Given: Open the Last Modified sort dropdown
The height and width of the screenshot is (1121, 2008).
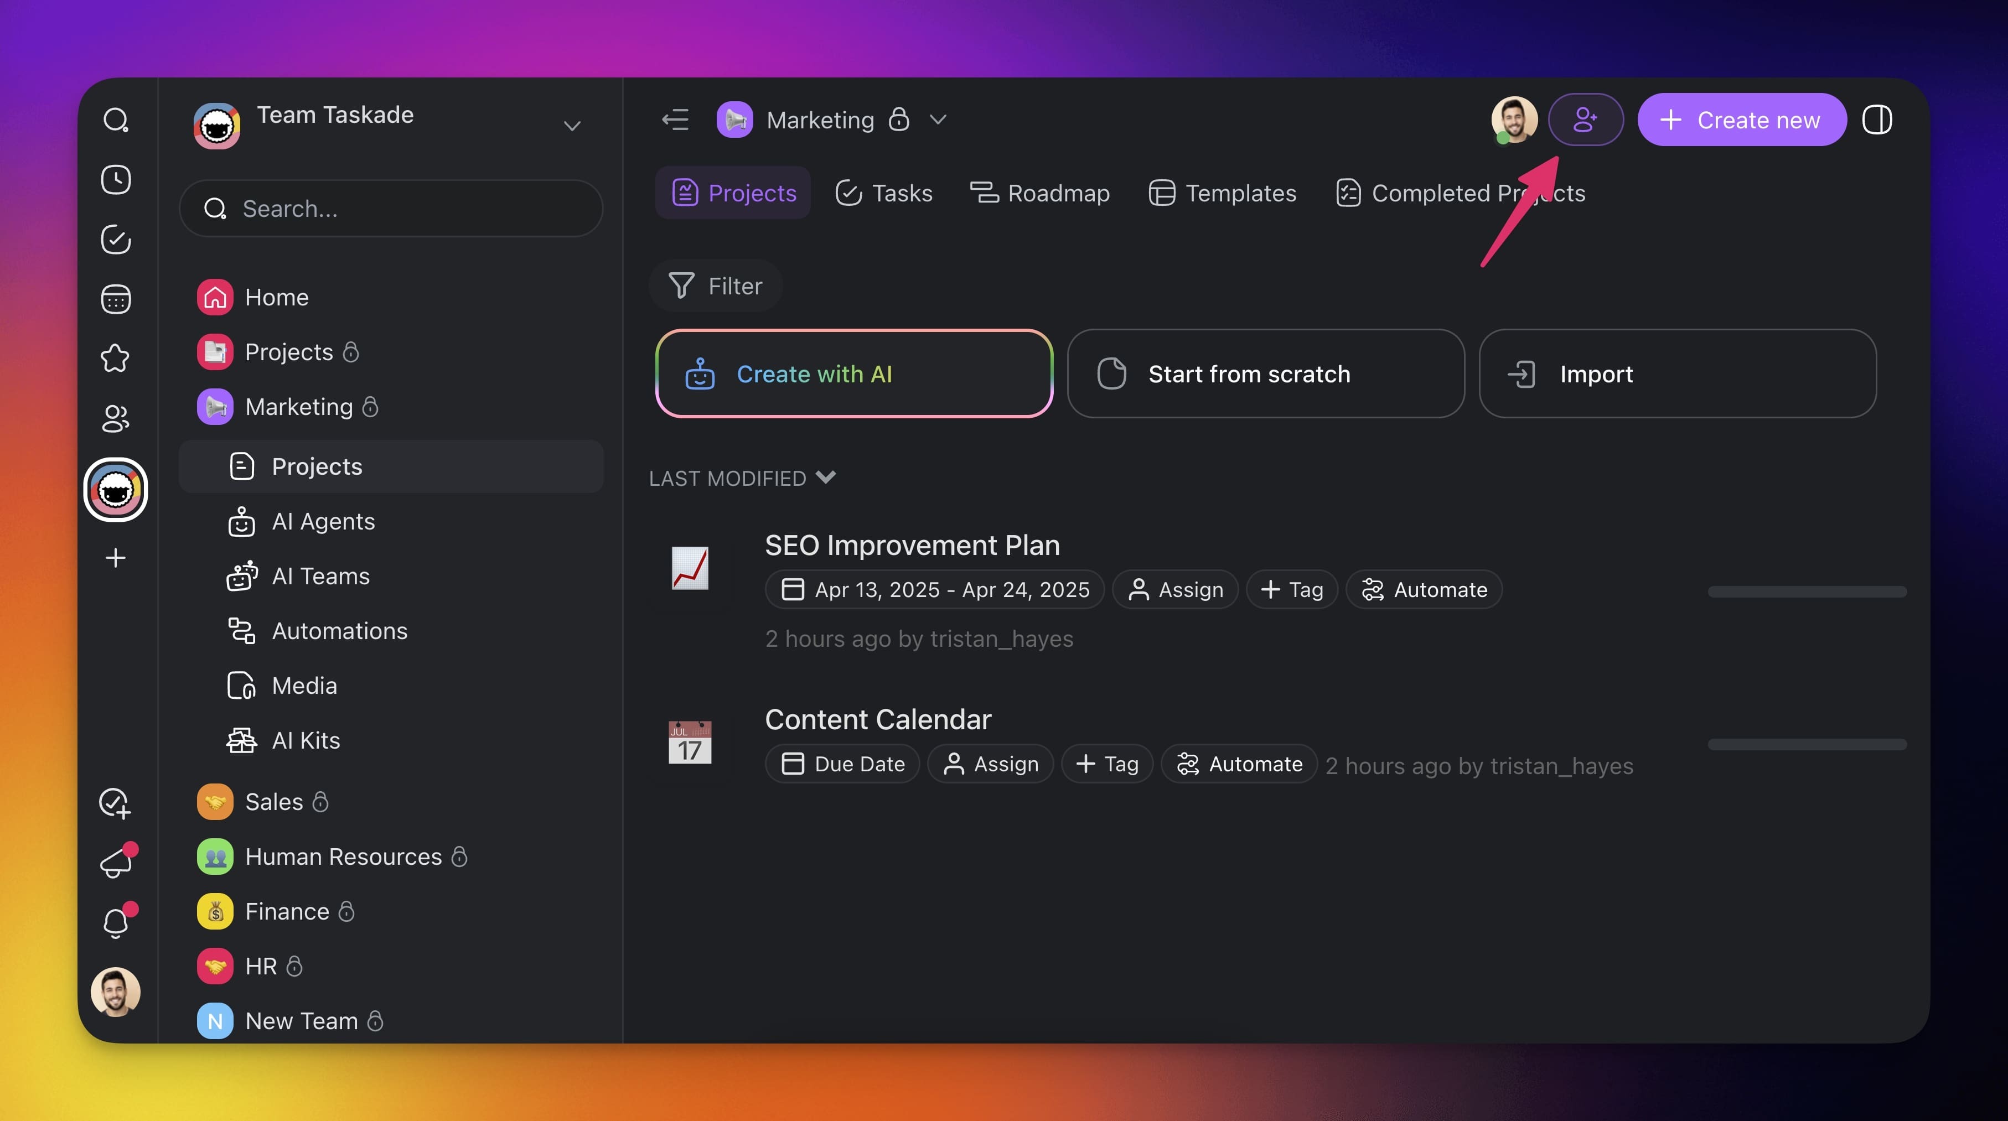Looking at the screenshot, I should (x=742, y=478).
